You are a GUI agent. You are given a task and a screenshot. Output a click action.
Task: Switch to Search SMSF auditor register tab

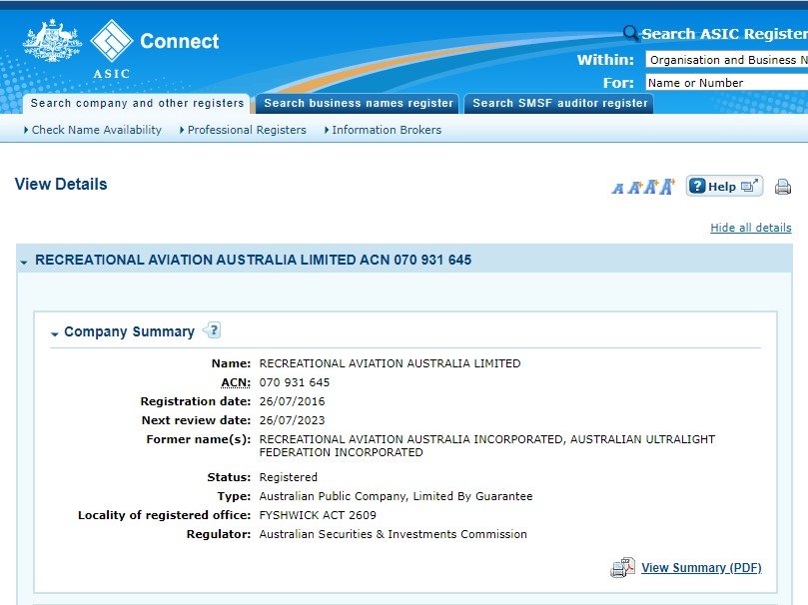coord(559,104)
